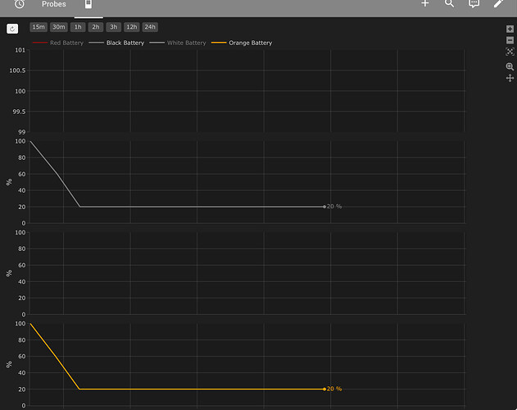Click the chart zoom out minus icon
This screenshot has height=410, width=517.
(510, 40)
